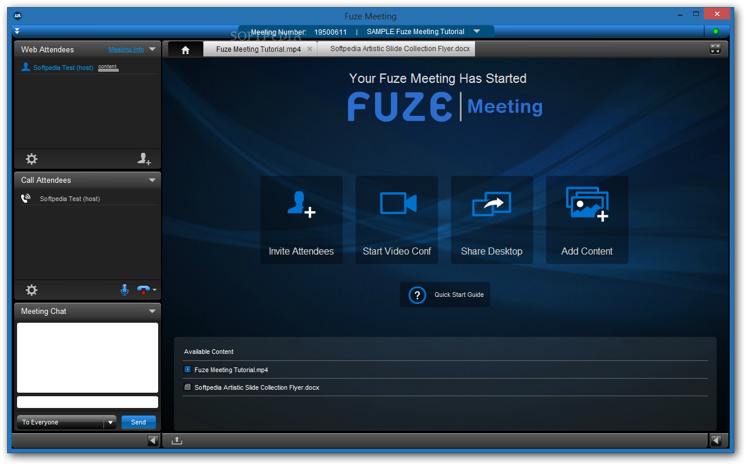Image resolution: width=746 pixels, height=465 pixels.
Task: Click Share Desktop tile
Action: 492,220
